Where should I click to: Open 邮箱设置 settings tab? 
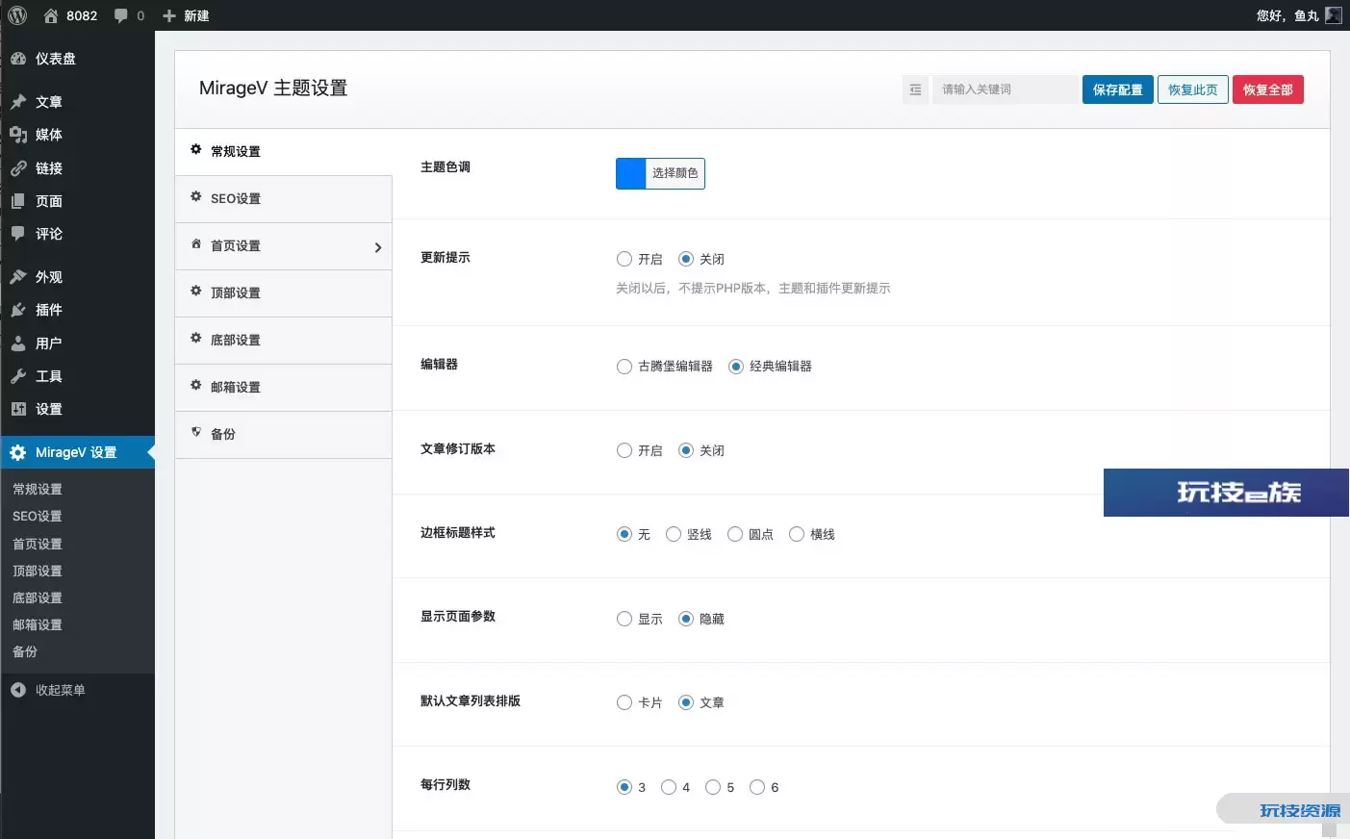coord(284,388)
